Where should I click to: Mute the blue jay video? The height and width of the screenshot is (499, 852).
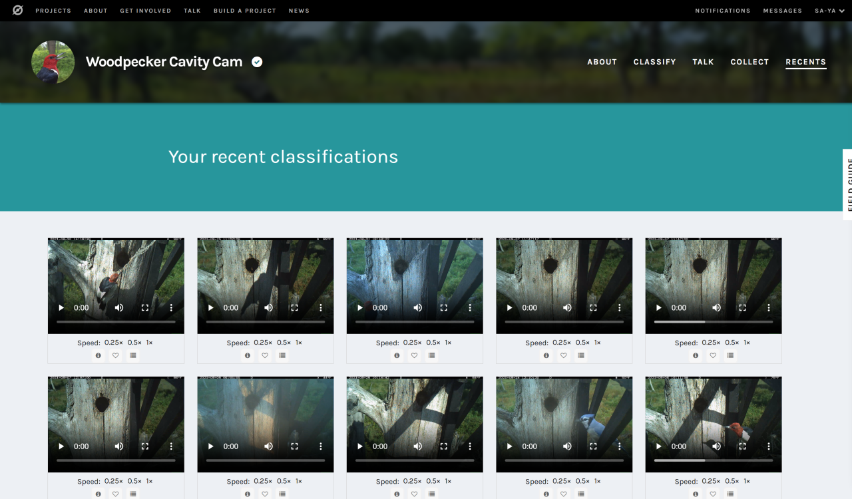pyautogui.click(x=567, y=446)
